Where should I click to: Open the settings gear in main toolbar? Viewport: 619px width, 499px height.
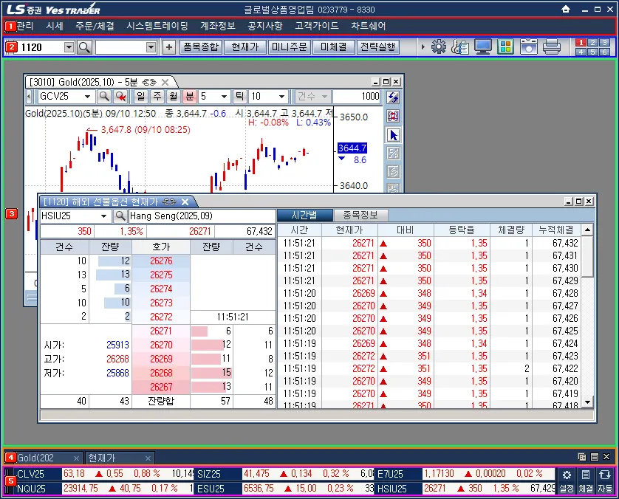pyautogui.click(x=439, y=47)
